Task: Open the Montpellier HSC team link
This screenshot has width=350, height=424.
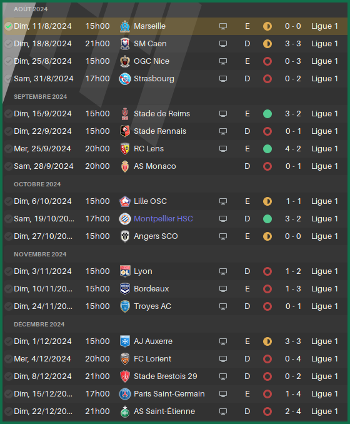Action: (163, 219)
